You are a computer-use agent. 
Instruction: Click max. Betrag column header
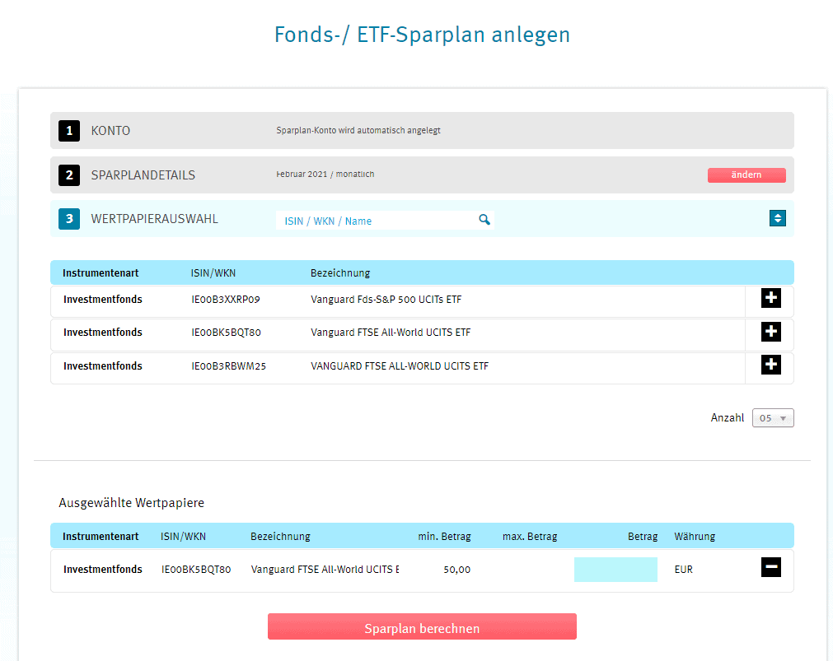pos(530,536)
